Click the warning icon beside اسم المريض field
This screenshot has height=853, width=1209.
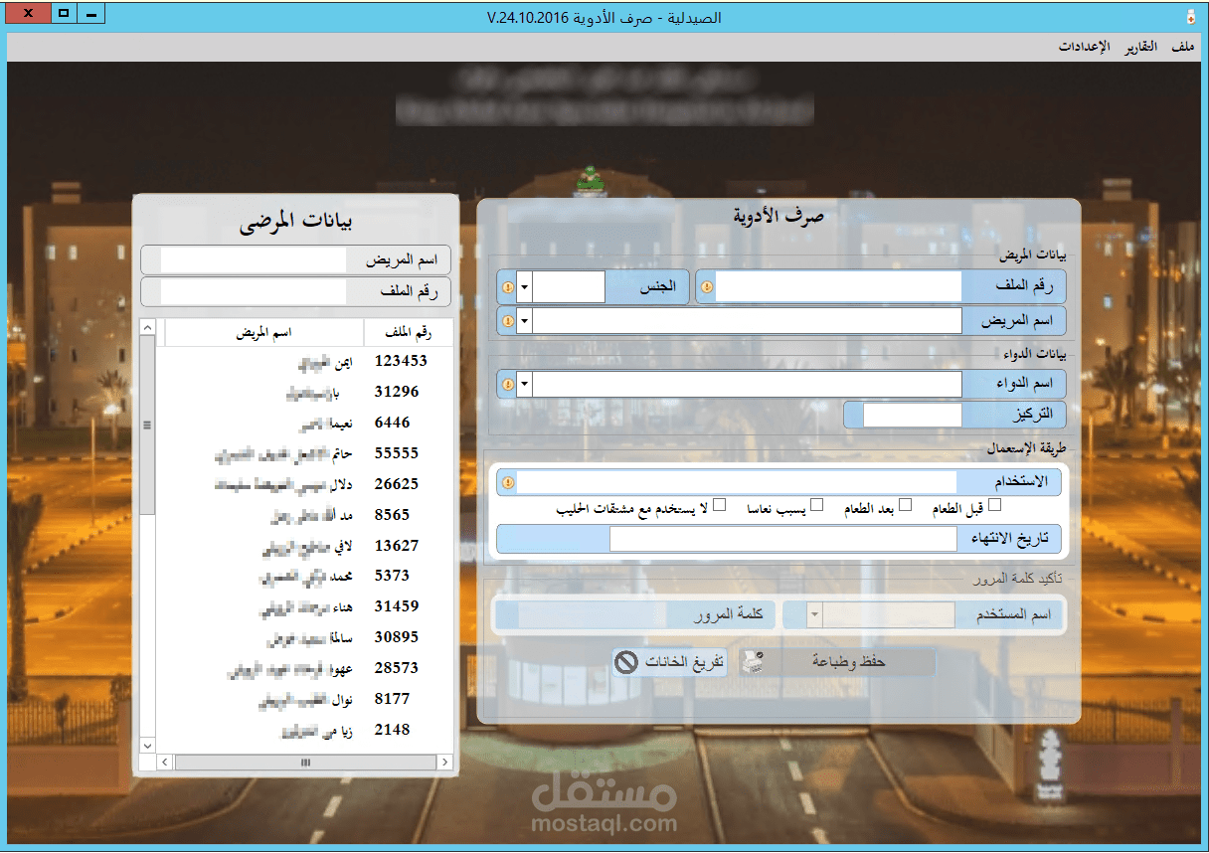(x=507, y=320)
